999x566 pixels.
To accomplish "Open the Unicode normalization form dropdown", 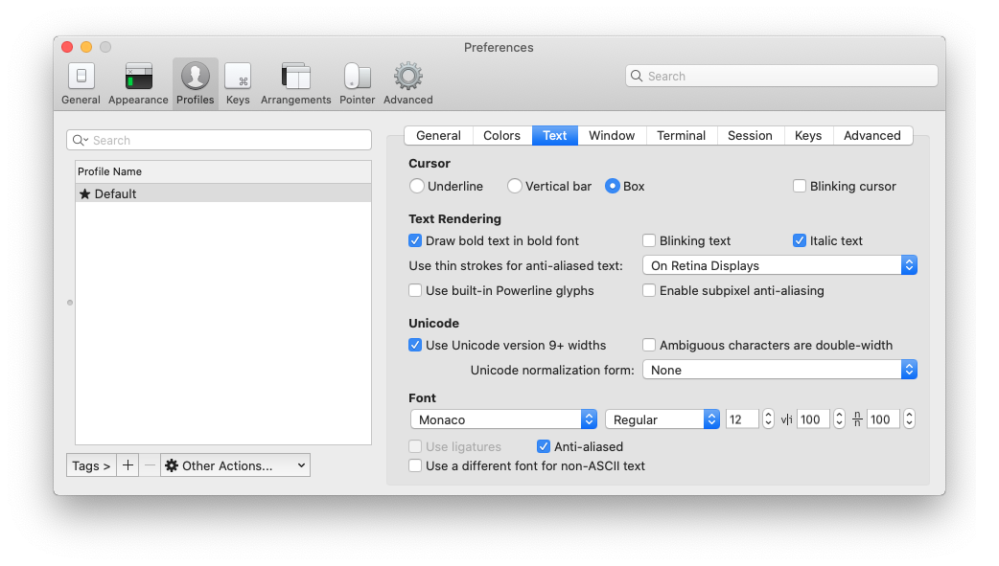I will pos(779,370).
